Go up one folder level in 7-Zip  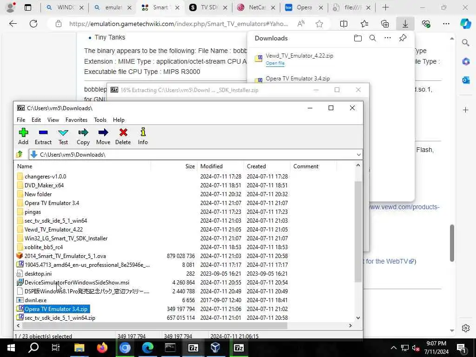coord(20,154)
